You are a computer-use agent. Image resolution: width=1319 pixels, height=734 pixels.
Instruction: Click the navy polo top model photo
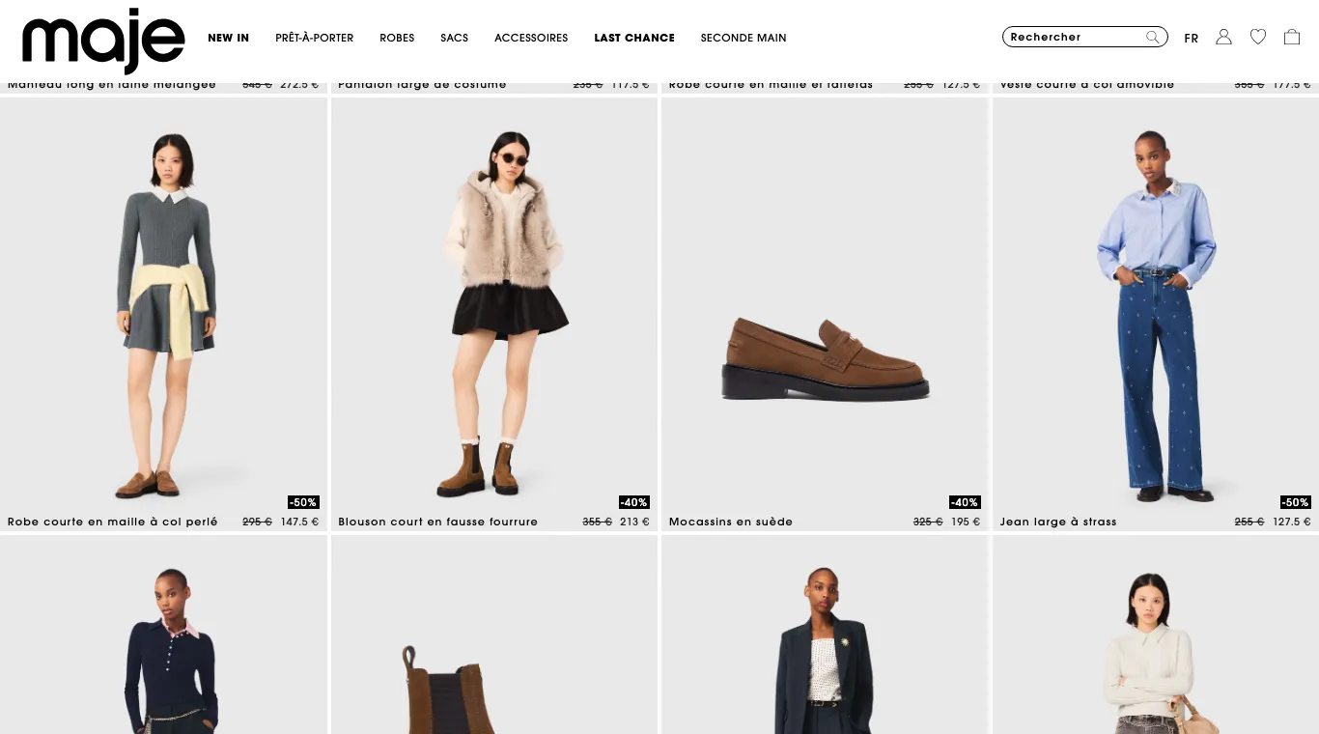click(163, 635)
